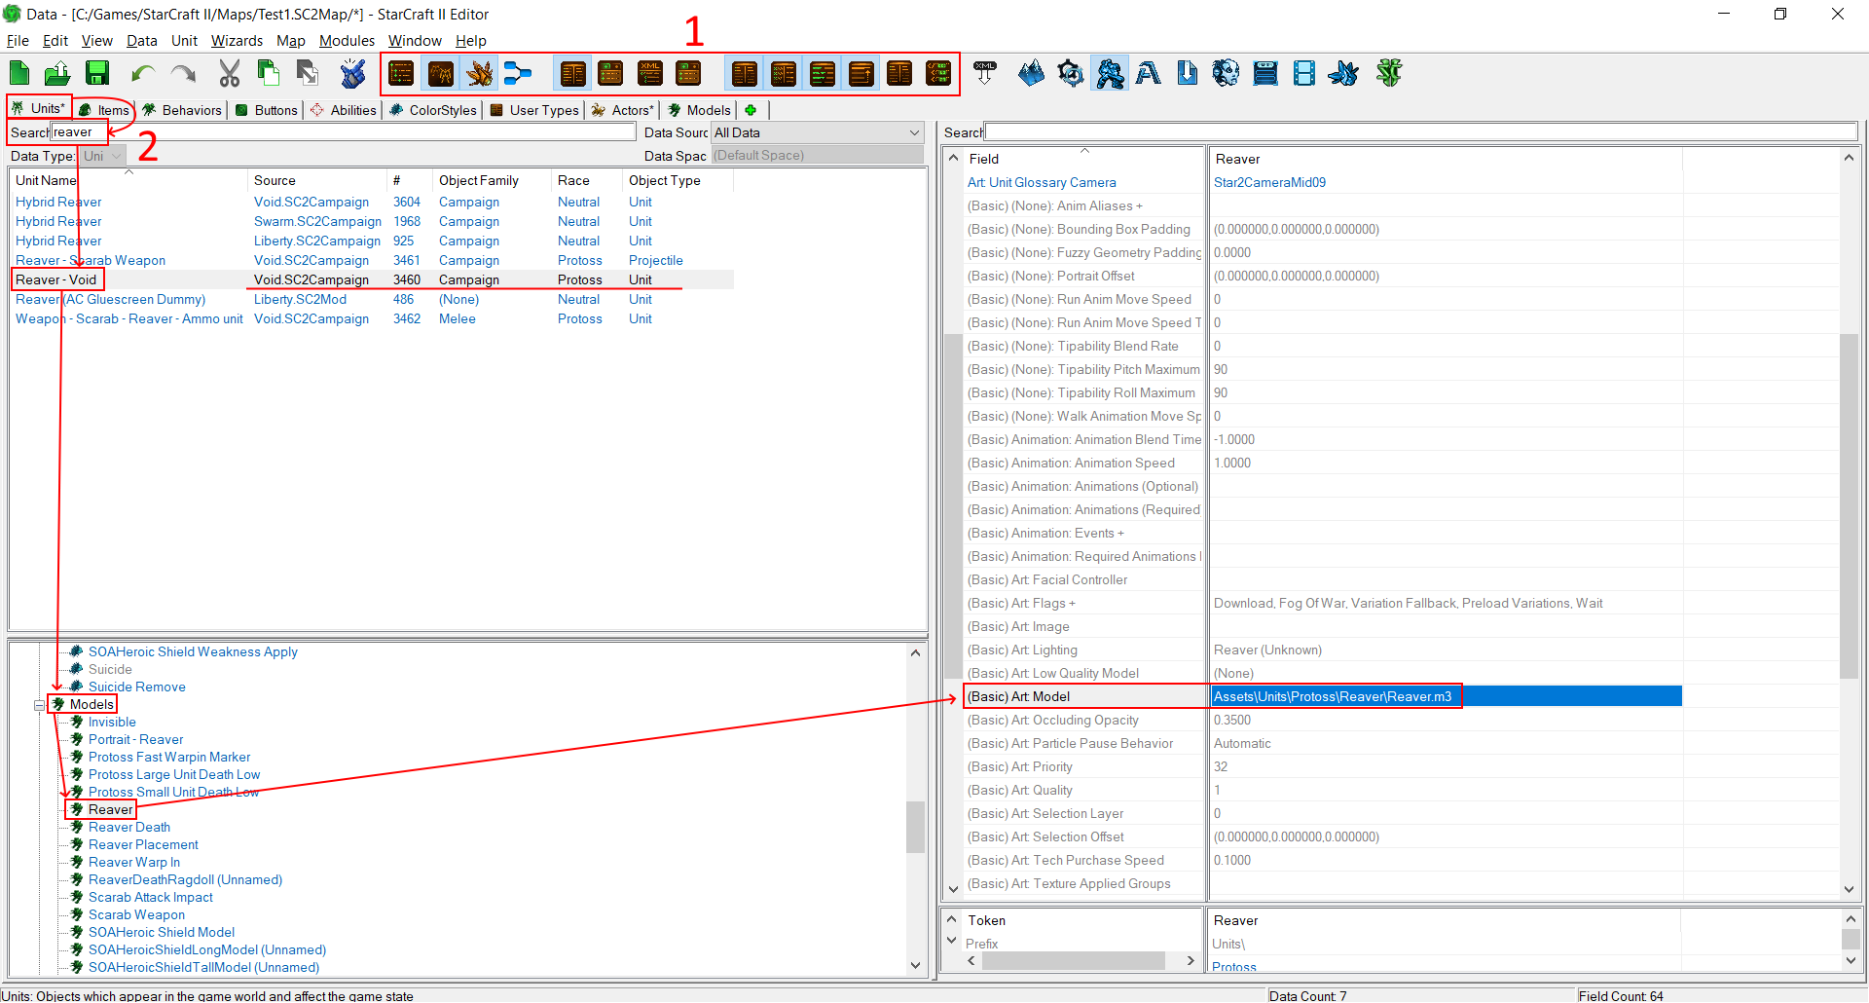Switch to the ColorStyles tab
Viewport: 1869px width, 1003px height.
433,110
